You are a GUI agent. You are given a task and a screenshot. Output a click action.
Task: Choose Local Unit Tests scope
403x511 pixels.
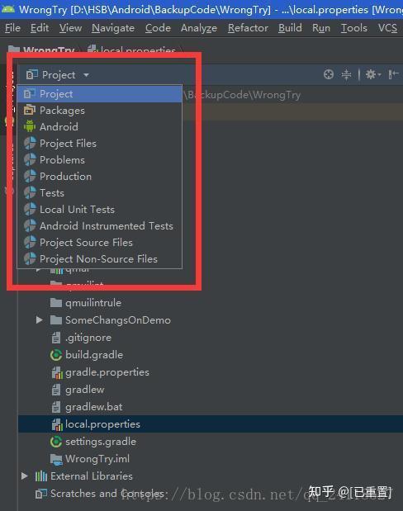(99, 210)
